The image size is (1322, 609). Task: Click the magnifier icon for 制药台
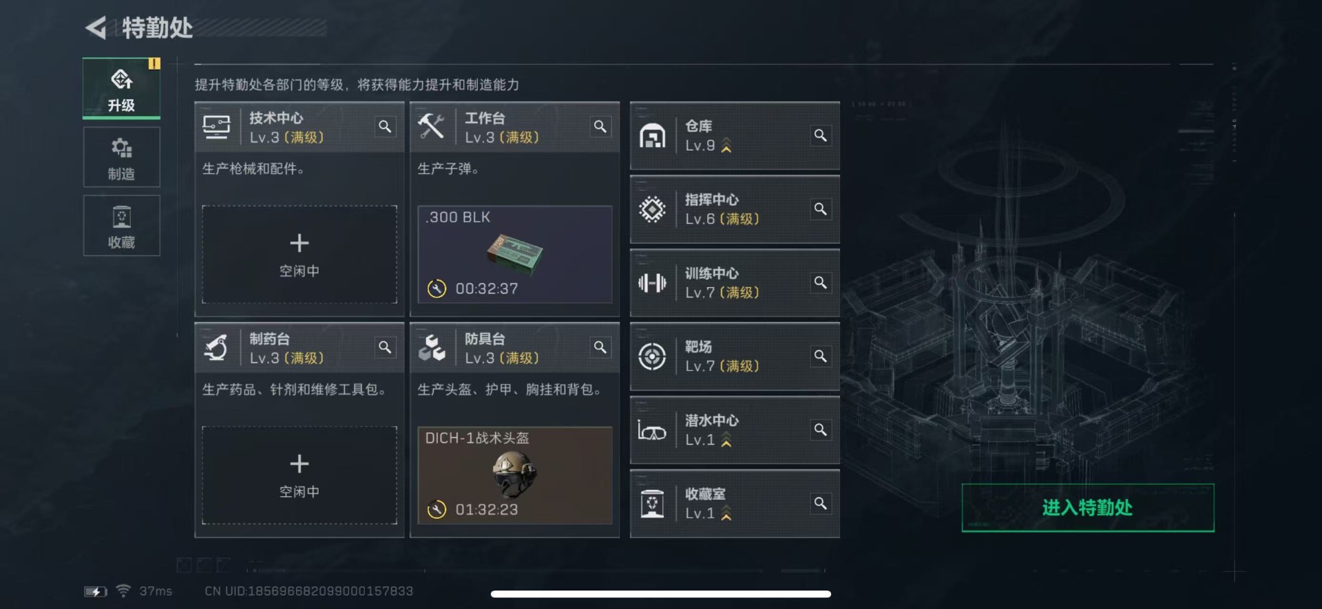(x=385, y=348)
